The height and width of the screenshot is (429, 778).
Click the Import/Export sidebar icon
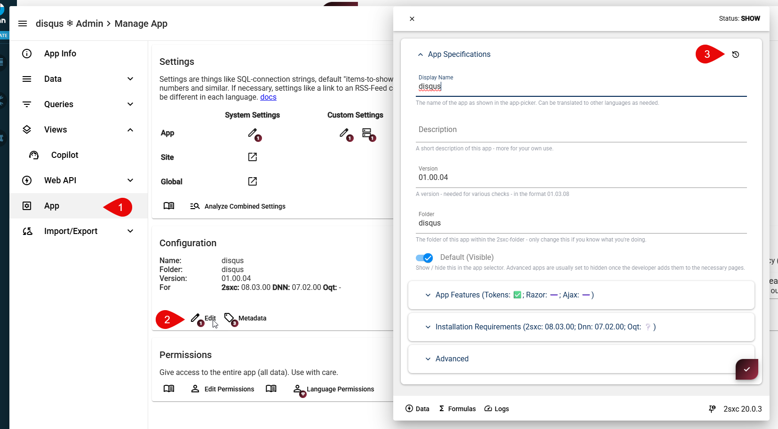click(27, 231)
